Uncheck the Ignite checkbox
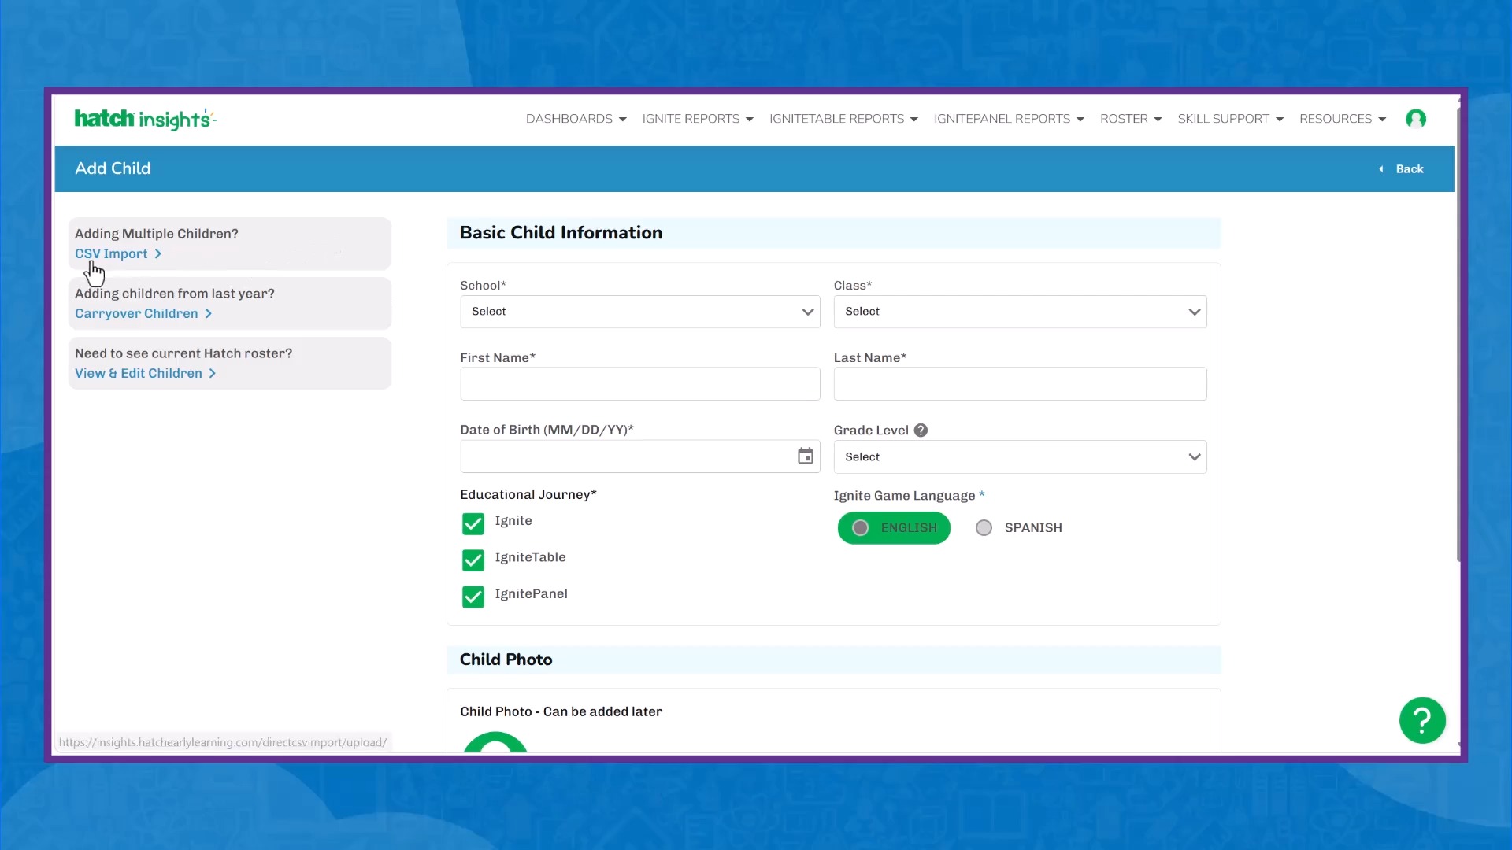 473,523
